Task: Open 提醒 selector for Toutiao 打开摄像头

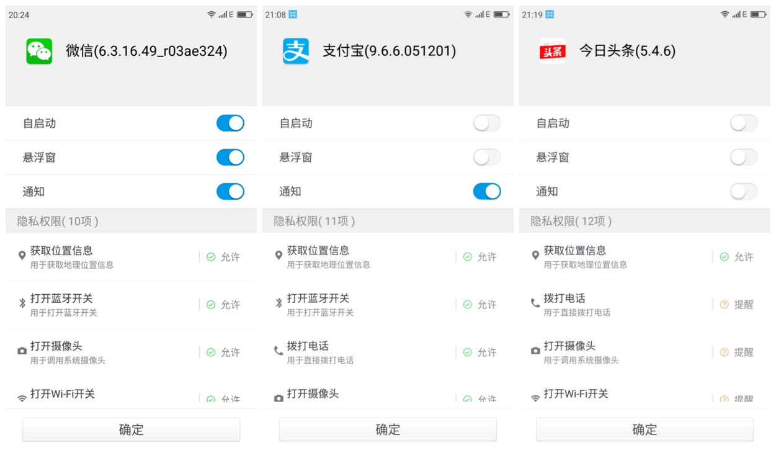Action: point(737,352)
